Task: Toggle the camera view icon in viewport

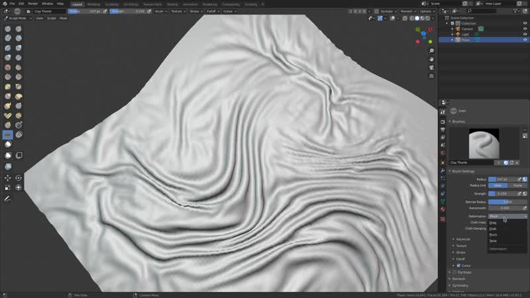Action: 431,68
